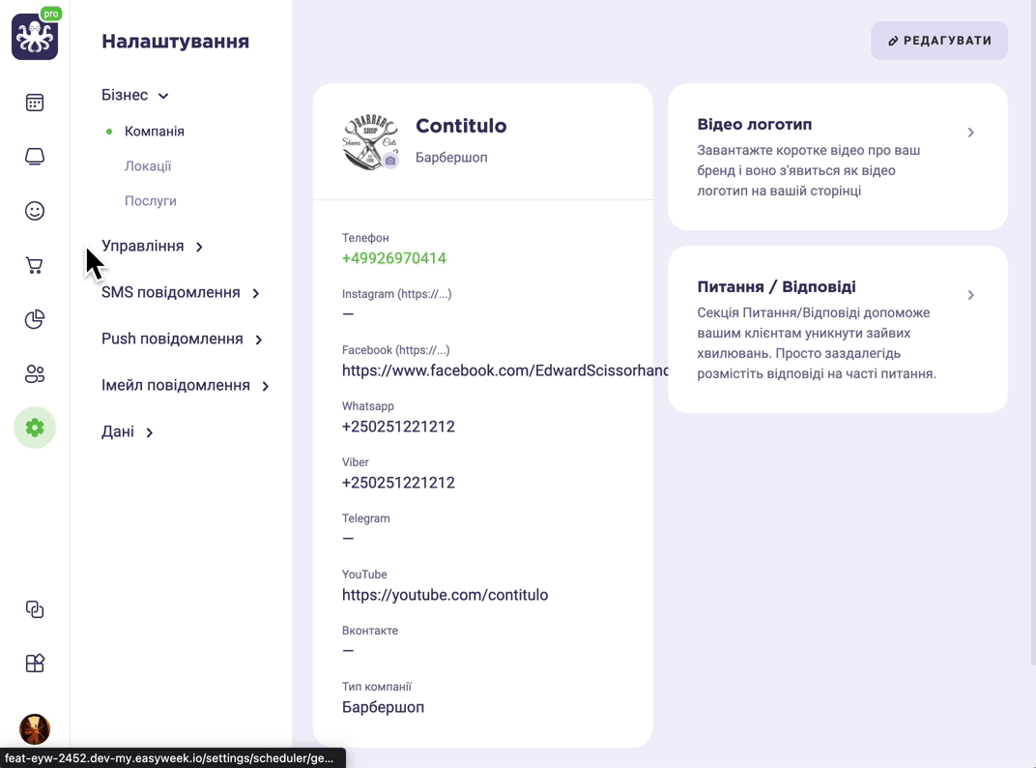The width and height of the screenshot is (1036, 768).
Task: Expand the Дані section
Action: pyautogui.click(x=127, y=432)
